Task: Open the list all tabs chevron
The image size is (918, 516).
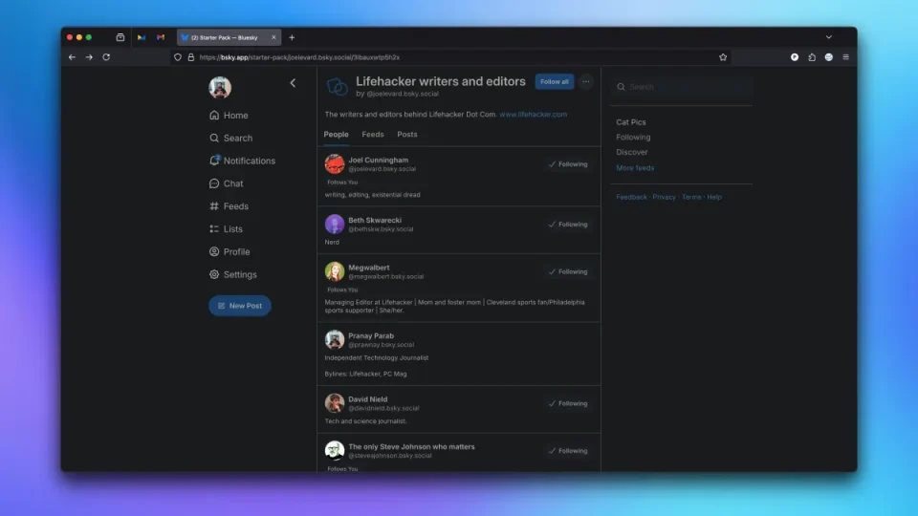Action: tap(829, 37)
